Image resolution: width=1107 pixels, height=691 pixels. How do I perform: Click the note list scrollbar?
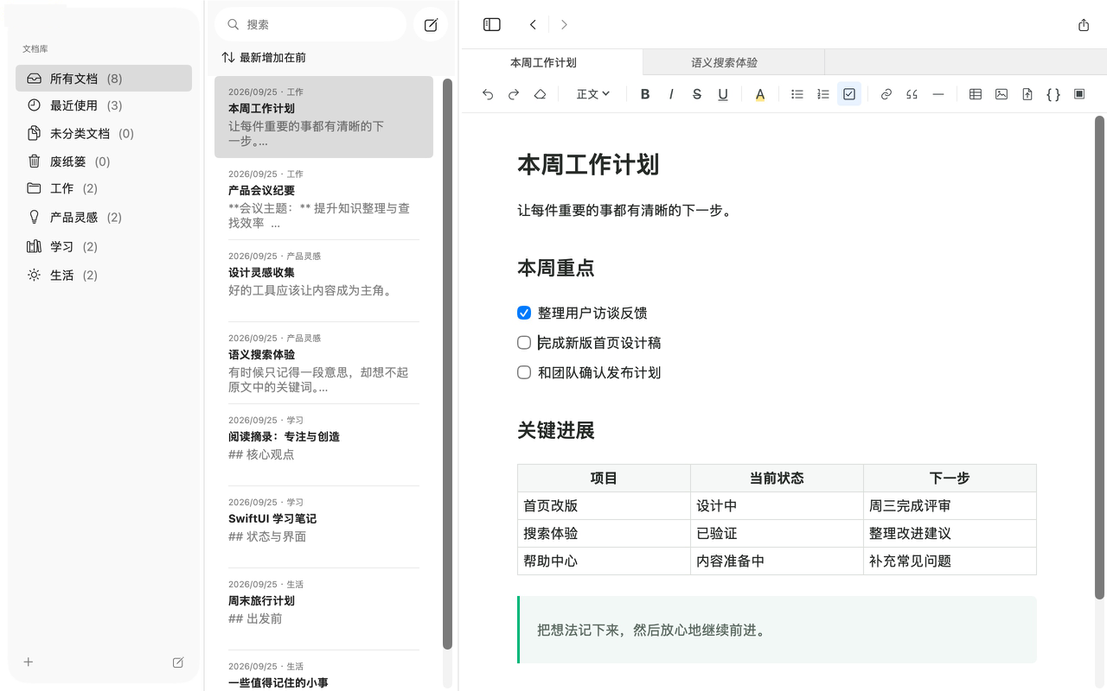pos(447,363)
